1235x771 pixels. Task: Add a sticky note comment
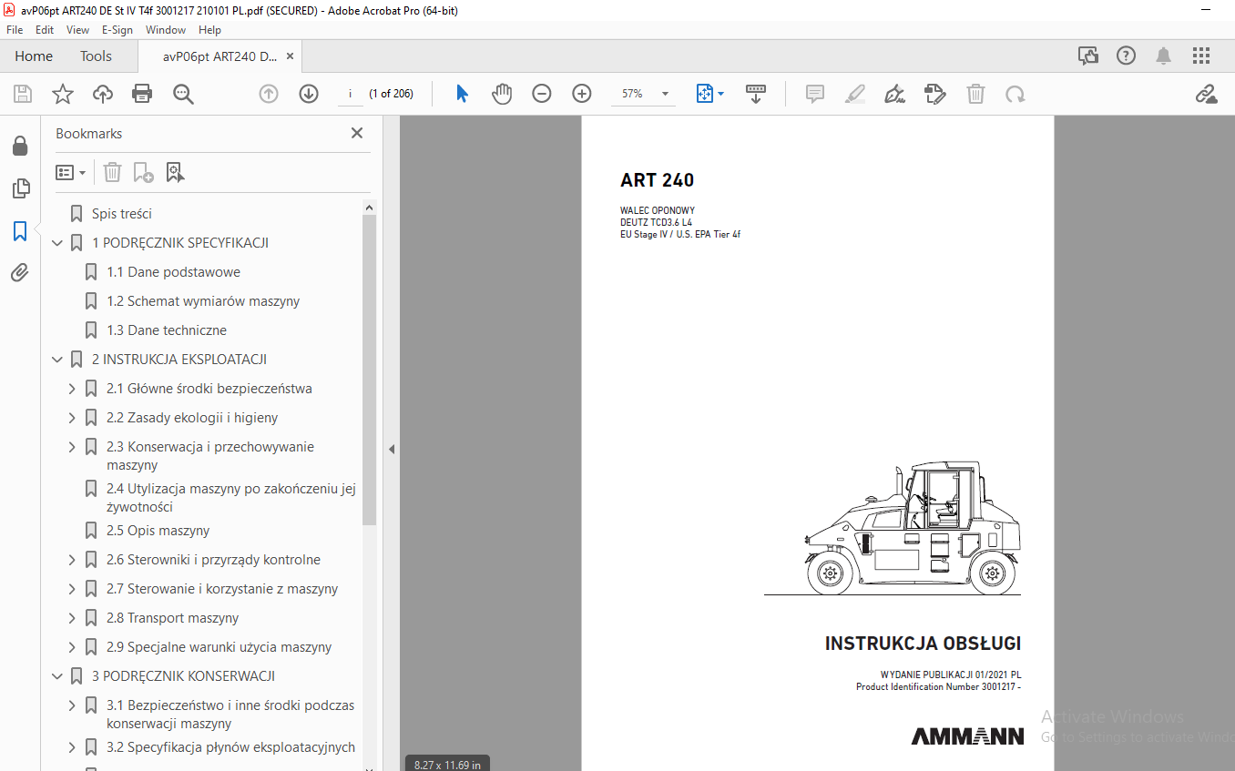815,94
